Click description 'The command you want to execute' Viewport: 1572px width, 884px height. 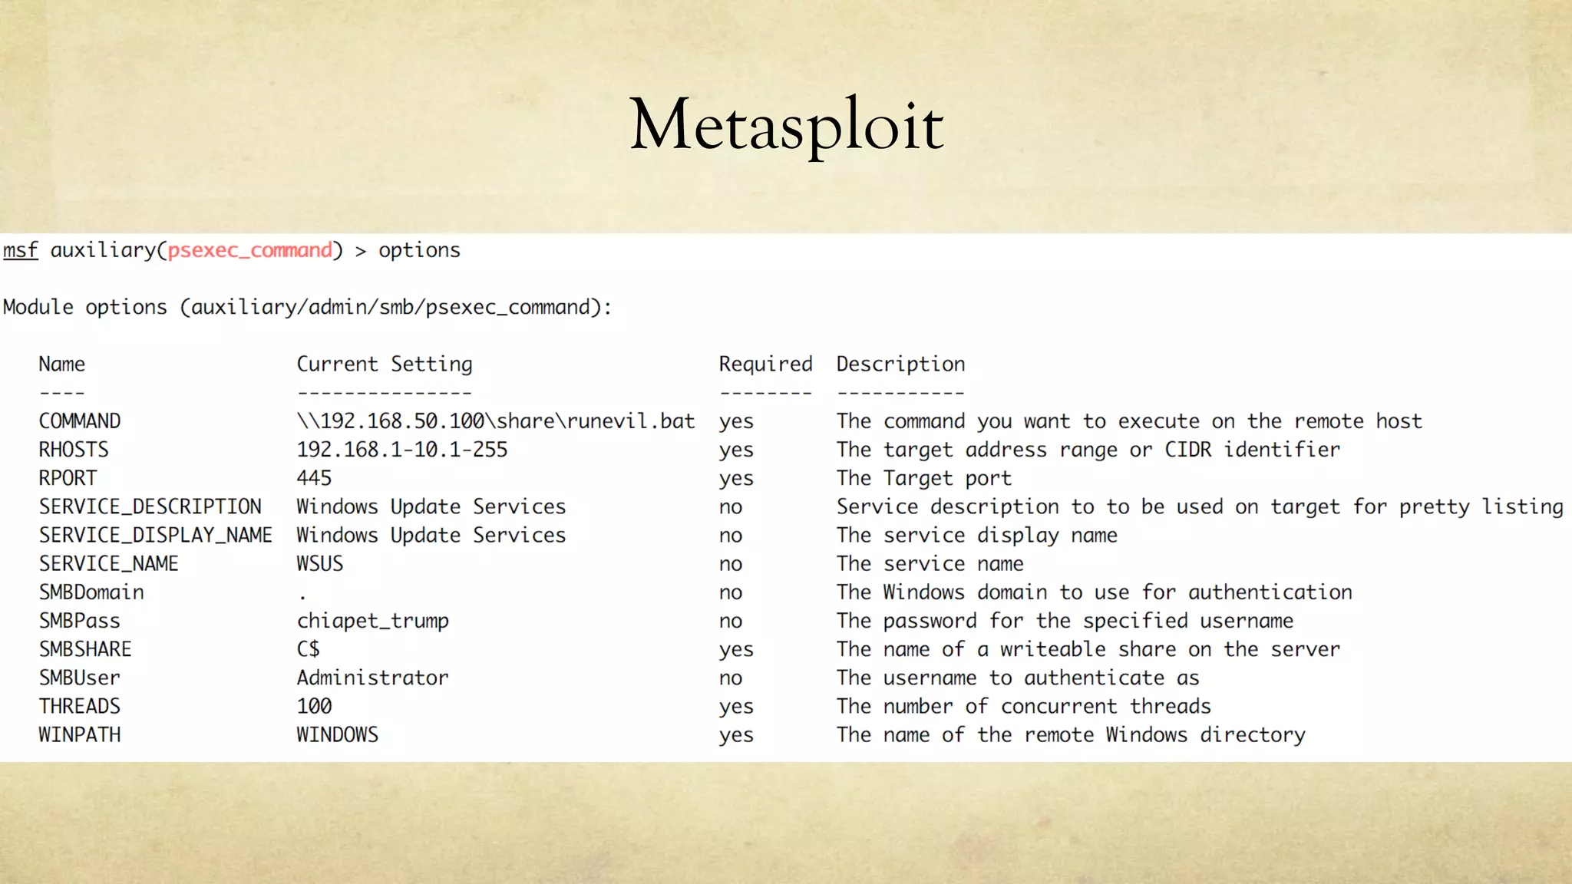[x=1129, y=421]
